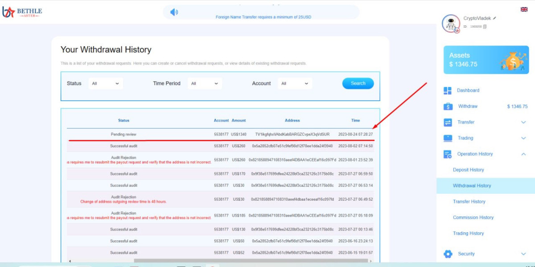
Task: Open Deposit History in sidebar
Action: pos(468,170)
